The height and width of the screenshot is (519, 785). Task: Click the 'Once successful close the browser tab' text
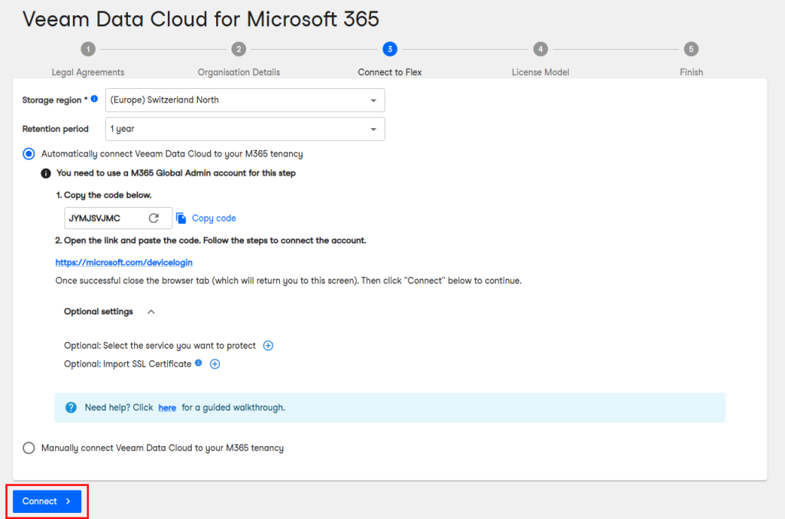coord(288,281)
